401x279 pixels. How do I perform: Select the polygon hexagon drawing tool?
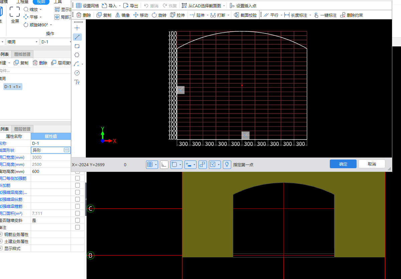tap(77, 55)
